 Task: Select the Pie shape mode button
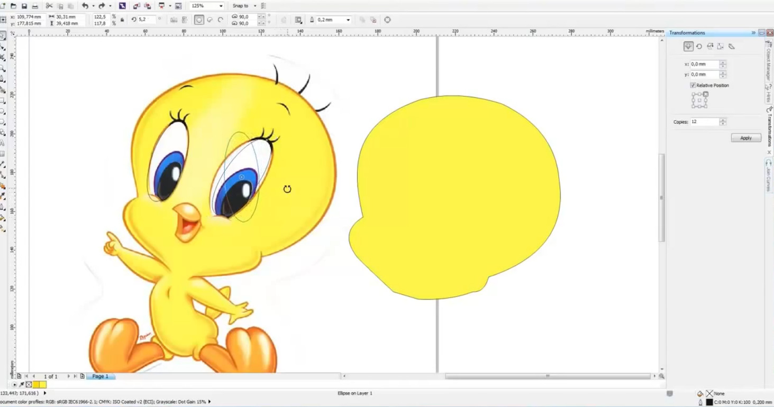[x=210, y=20]
